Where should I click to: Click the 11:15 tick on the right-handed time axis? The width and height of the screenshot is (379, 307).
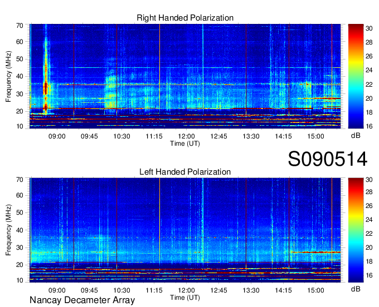(154, 136)
